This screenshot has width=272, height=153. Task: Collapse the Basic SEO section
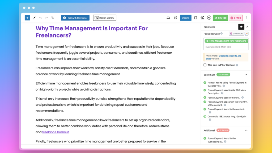(246, 75)
